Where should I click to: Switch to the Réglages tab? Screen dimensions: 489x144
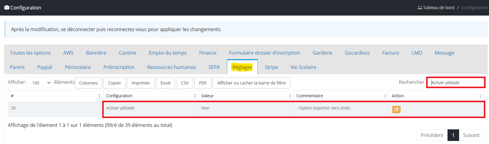[242, 67]
